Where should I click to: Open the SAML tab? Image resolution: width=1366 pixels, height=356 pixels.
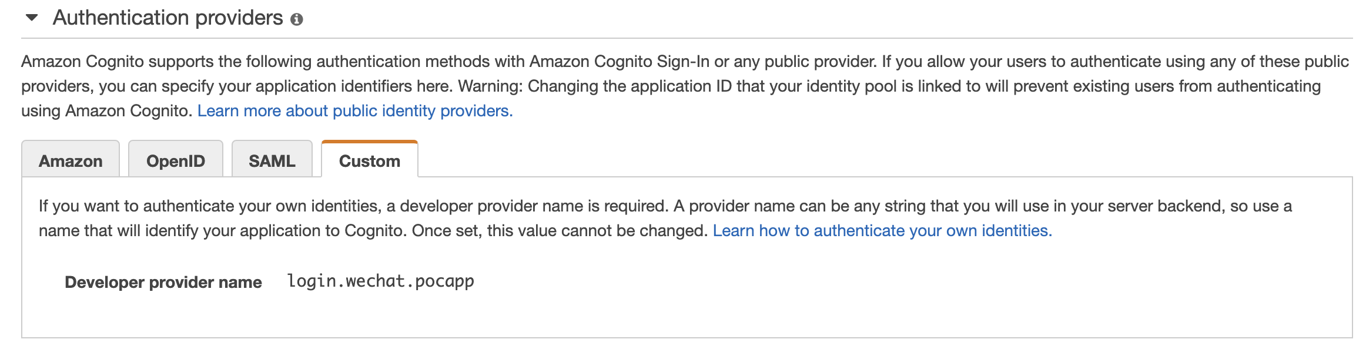coord(272,161)
